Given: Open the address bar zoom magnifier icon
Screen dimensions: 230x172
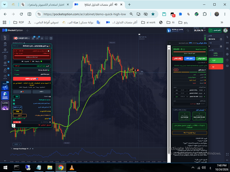Looking at the screenshot, I should [131, 14].
